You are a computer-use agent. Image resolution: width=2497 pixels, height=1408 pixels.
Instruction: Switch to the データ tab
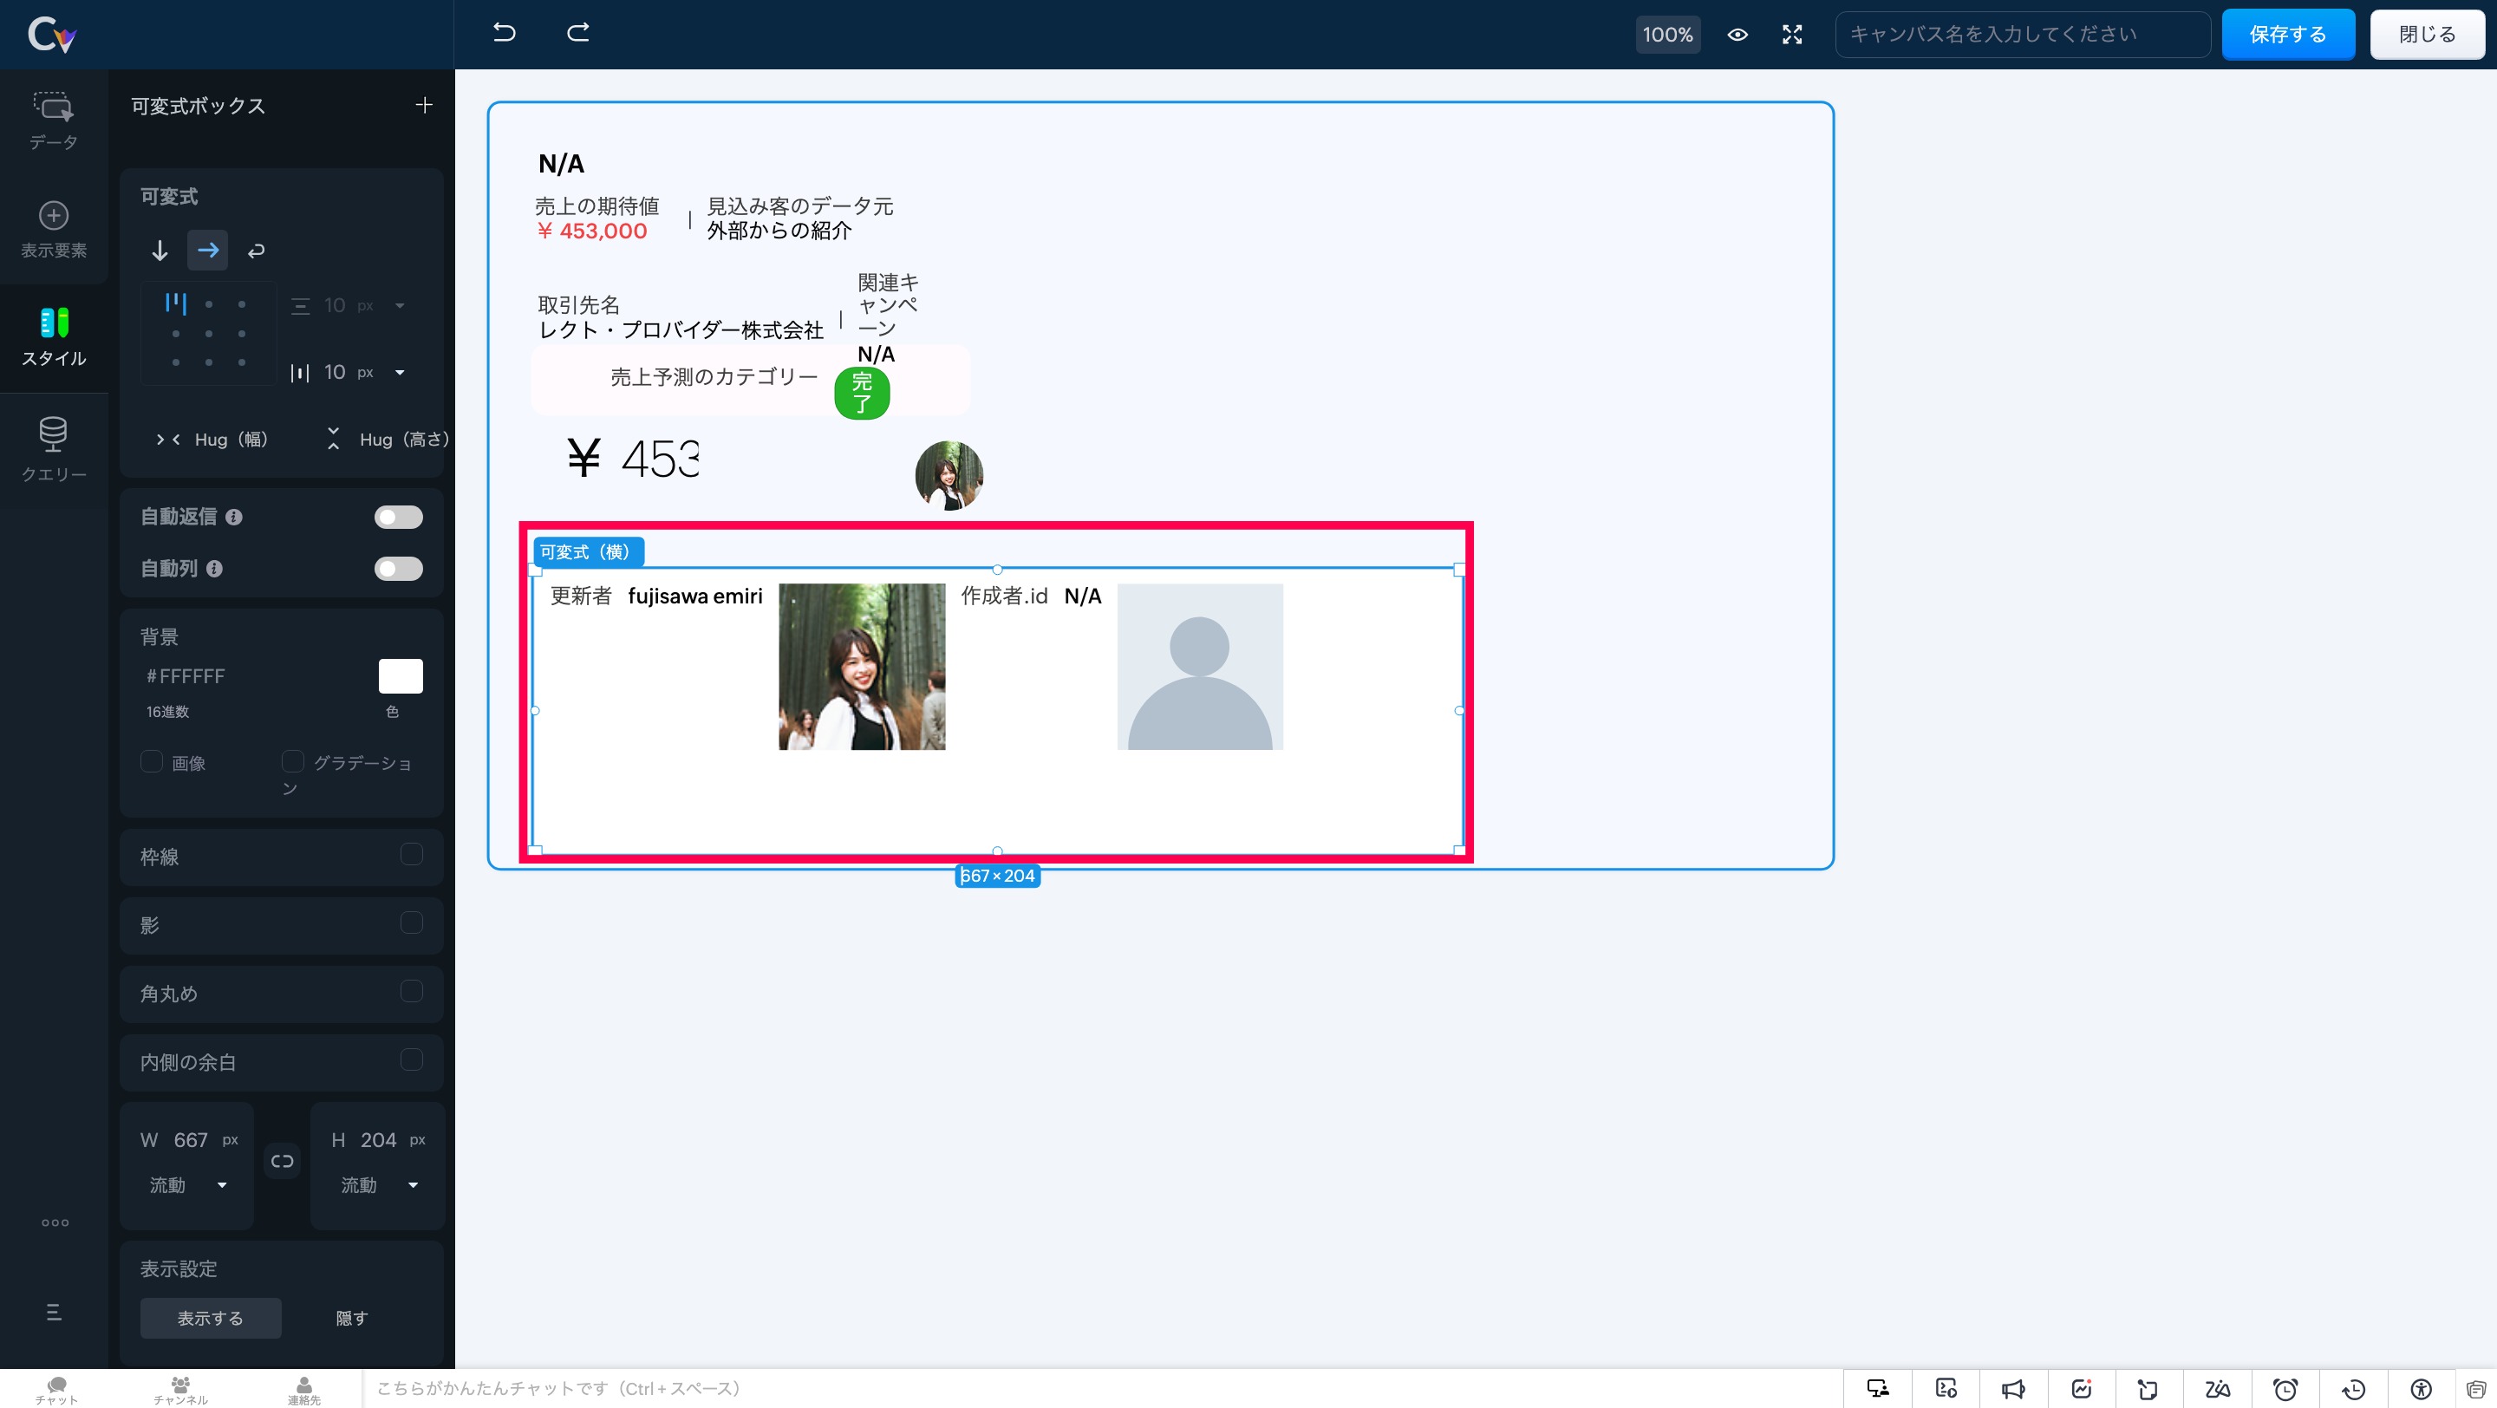pyautogui.click(x=53, y=121)
